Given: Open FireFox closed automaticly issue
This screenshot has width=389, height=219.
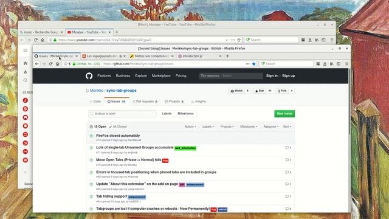Looking at the screenshot, I should 118,136.
